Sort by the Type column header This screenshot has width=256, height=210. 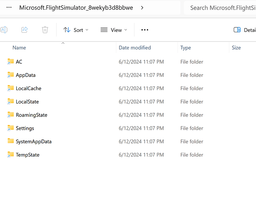186,48
